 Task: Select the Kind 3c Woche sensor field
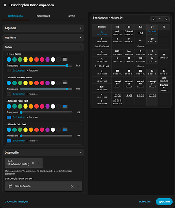[44, 186]
